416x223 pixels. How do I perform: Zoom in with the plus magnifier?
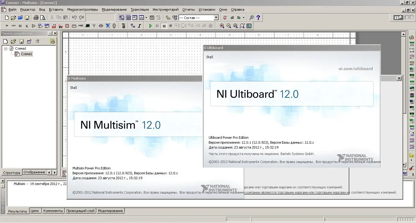coord(222,26)
